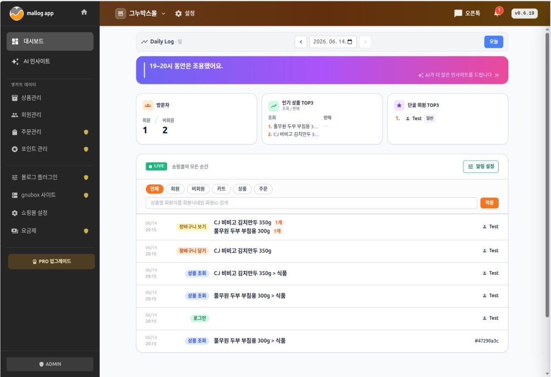Viewport: 551px width, 377px height.
Task: Open 상품관리 menu item
Action: coord(50,98)
